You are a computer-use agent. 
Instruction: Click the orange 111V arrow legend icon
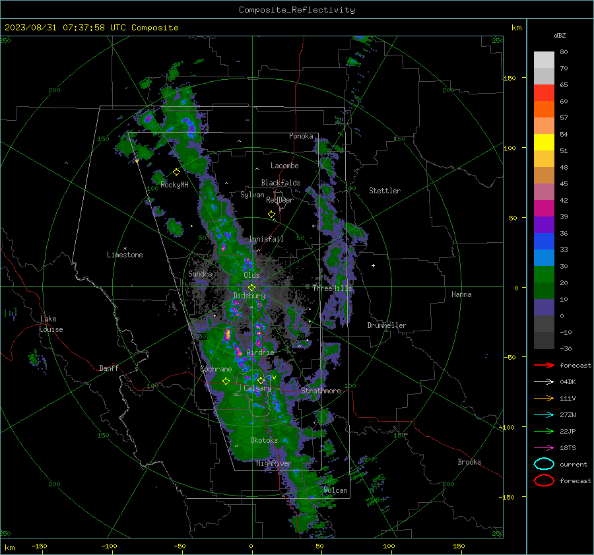544,398
